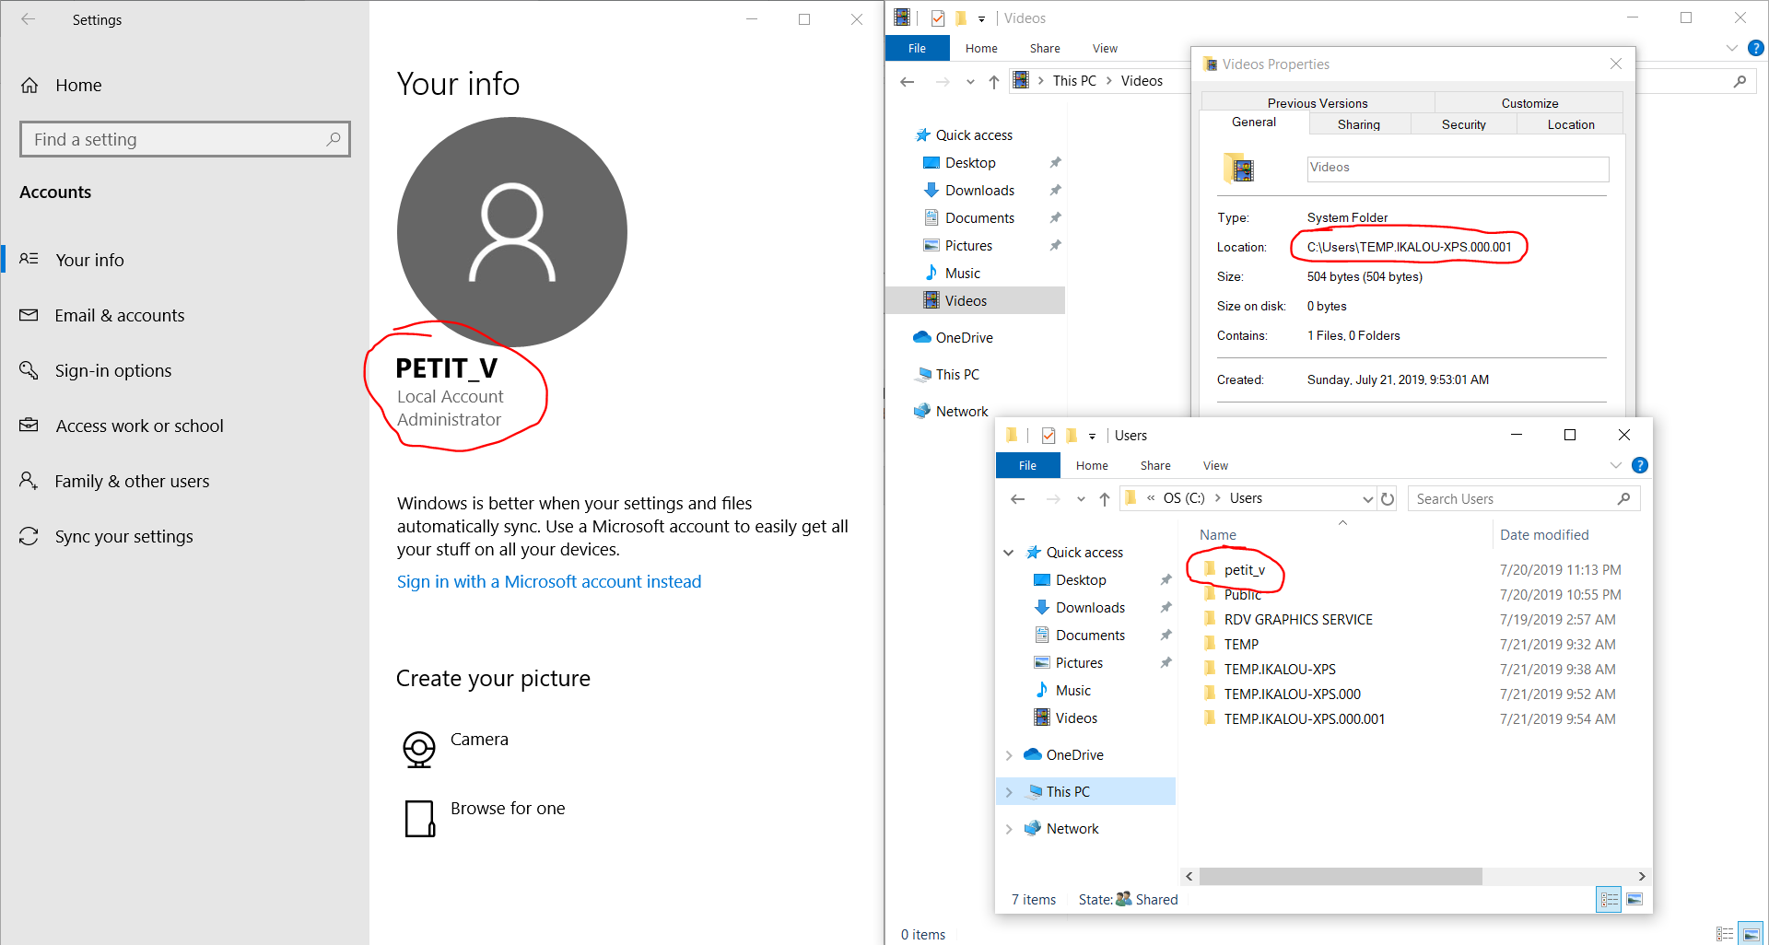Collapse Quick access in Users window tree

(x=1009, y=552)
